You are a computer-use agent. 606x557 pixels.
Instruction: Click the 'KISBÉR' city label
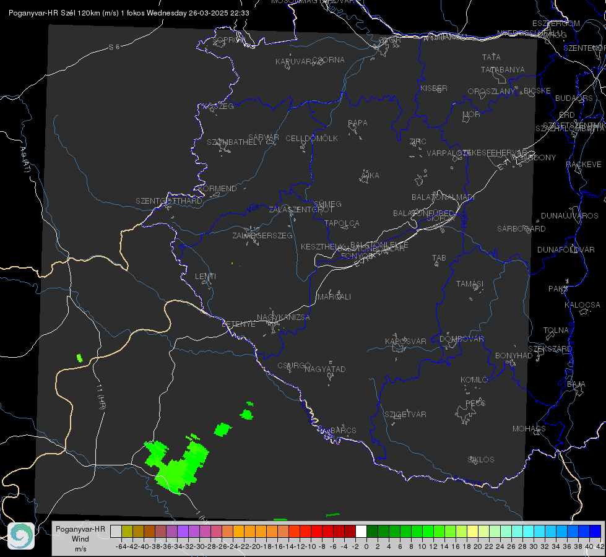[434, 89]
